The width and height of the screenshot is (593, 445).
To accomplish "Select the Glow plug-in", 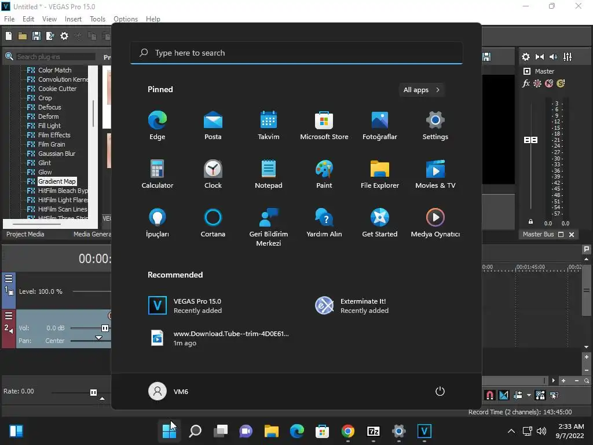I will (45, 172).
